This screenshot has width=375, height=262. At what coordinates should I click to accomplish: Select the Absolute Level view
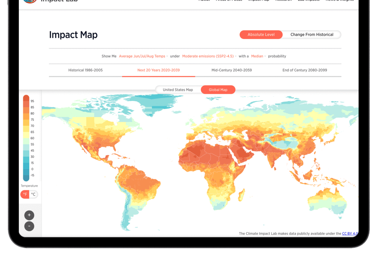(261, 34)
